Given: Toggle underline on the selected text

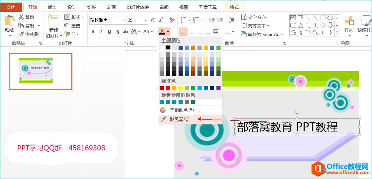Looking at the screenshot, I should (109, 32).
